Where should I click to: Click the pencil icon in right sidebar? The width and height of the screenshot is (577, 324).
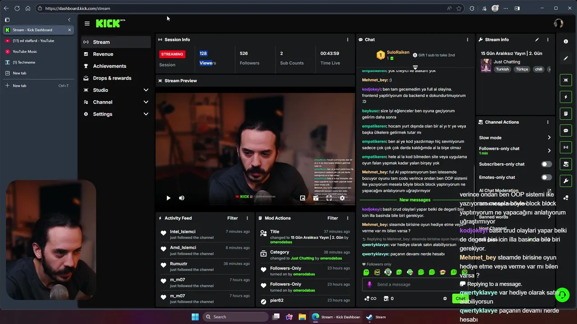[x=566, y=58]
